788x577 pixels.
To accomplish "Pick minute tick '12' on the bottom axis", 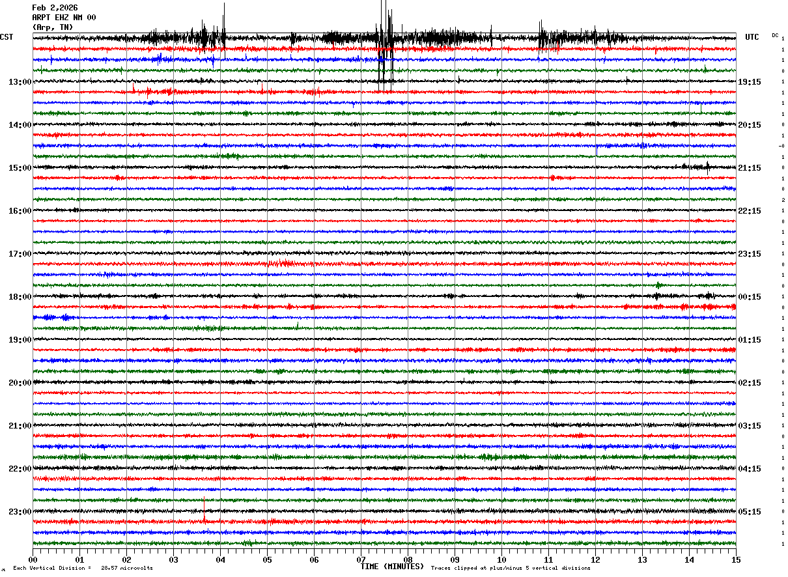I will click(x=595, y=559).
